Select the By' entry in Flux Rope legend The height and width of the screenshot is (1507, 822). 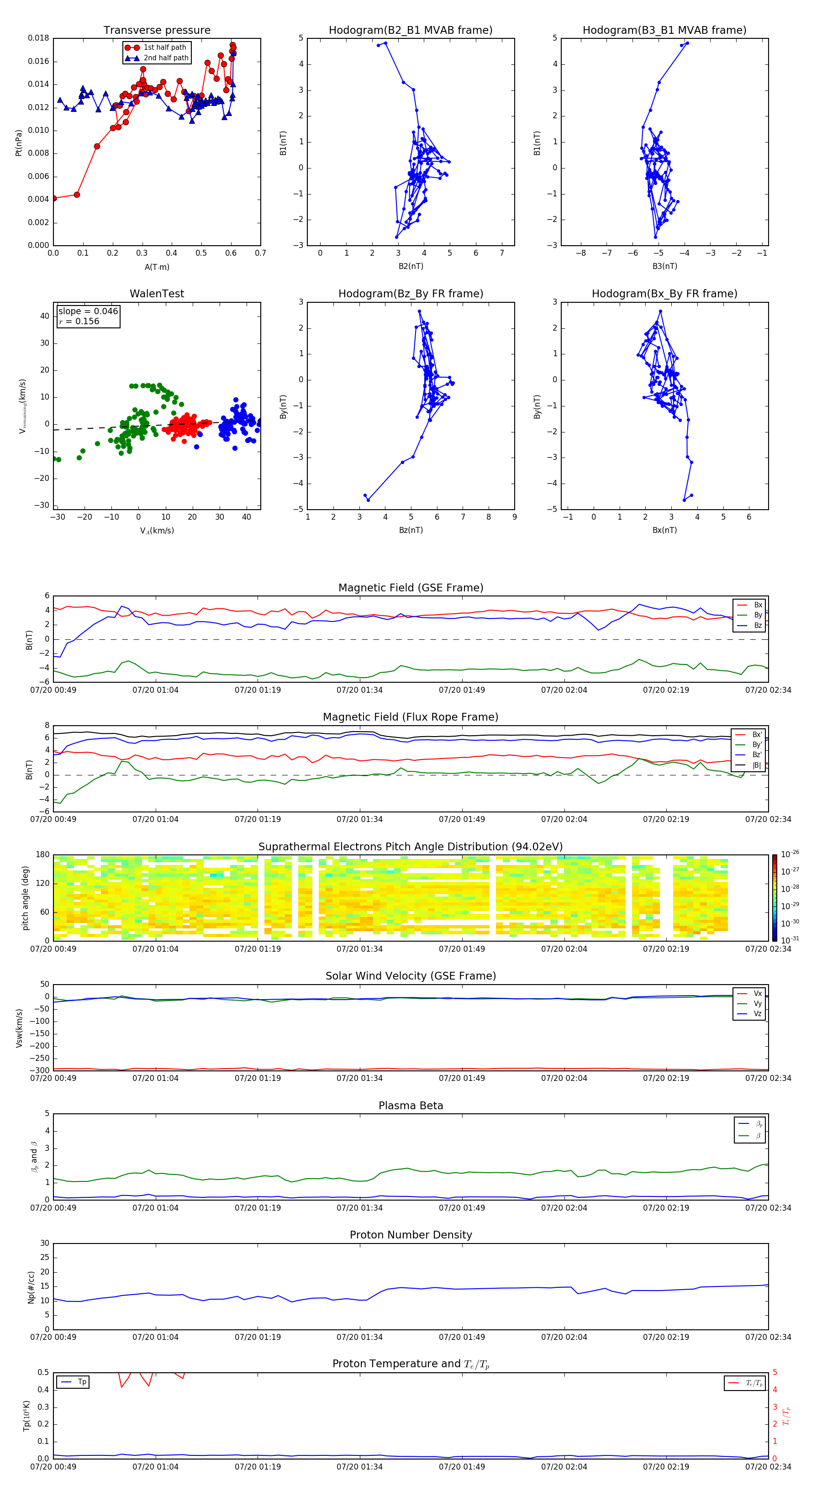point(749,745)
